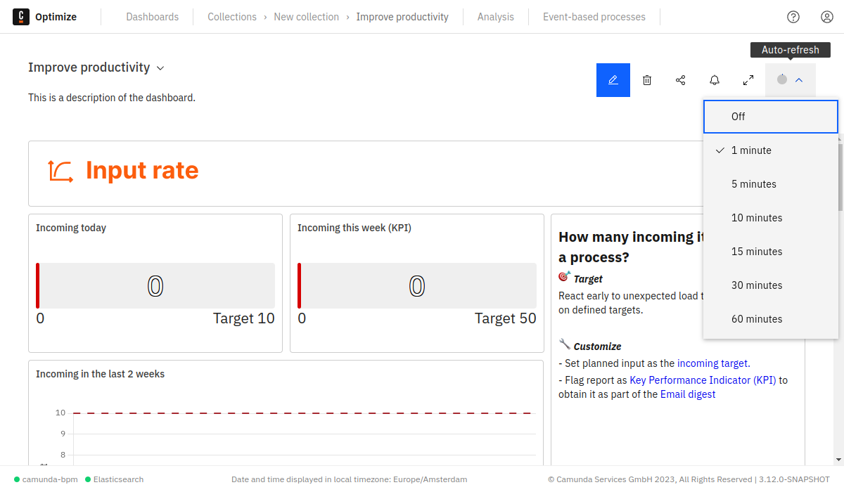844x492 pixels.
Task: Click the delete dashboard trash icon
Action: [x=646, y=79]
